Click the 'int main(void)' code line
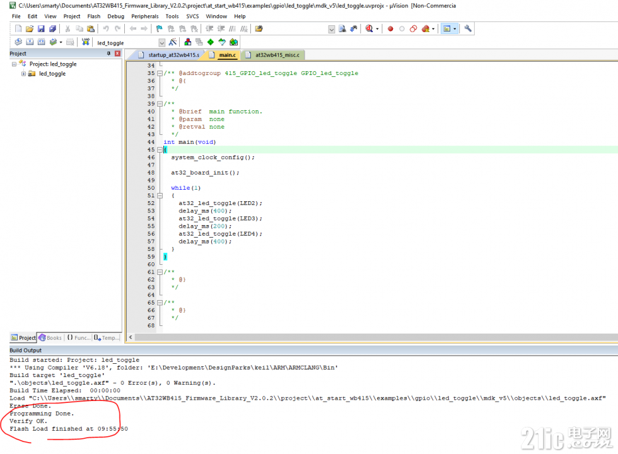This screenshot has height=454, width=618. 190,142
